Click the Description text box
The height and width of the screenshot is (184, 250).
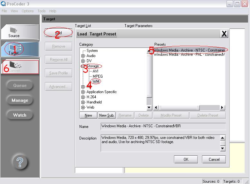tap(160, 143)
